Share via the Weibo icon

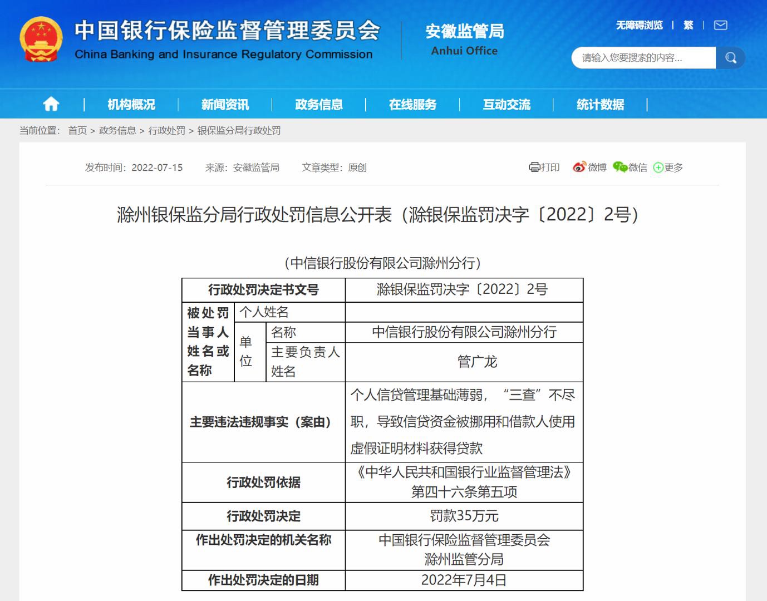click(x=579, y=167)
